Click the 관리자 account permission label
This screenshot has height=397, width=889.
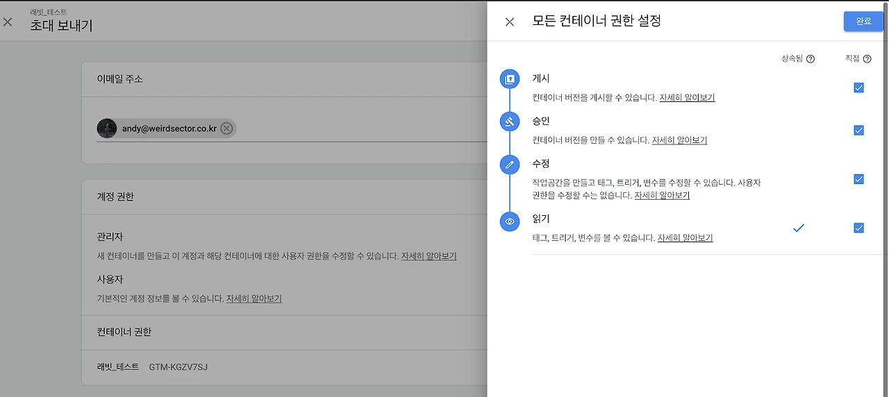pyautogui.click(x=110, y=237)
